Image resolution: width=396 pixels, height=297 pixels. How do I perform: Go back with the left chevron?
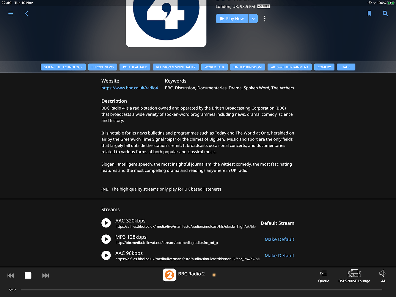tap(26, 14)
